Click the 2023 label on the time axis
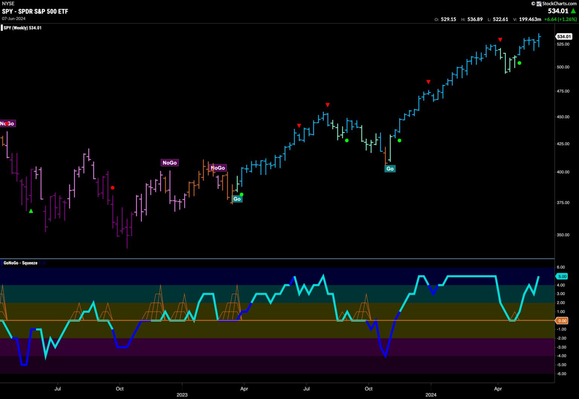Screen dimensions: 579x399 point(182,395)
